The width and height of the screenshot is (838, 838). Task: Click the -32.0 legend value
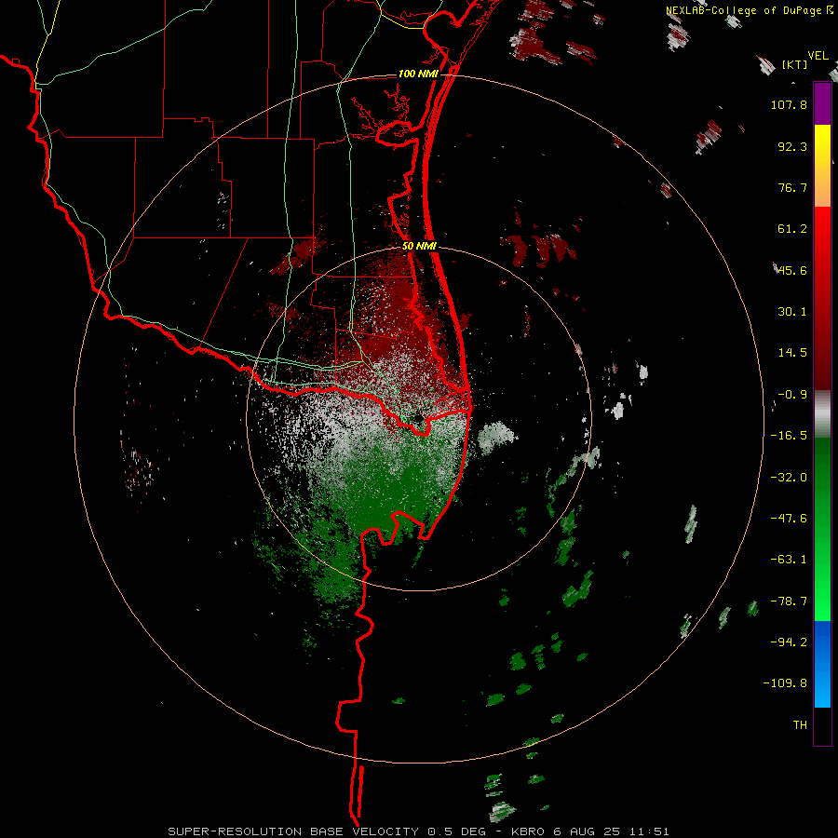click(789, 478)
